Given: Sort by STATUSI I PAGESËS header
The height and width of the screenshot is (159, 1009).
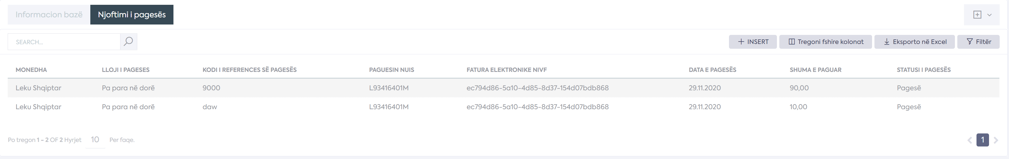Looking at the screenshot, I should click(924, 70).
